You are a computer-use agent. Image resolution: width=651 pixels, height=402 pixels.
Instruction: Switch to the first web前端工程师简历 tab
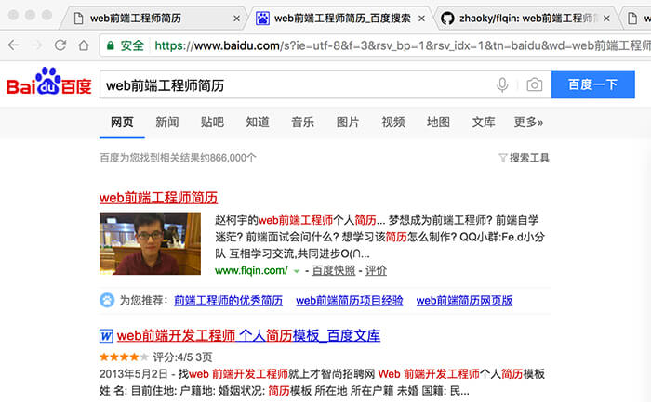click(x=153, y=19)
